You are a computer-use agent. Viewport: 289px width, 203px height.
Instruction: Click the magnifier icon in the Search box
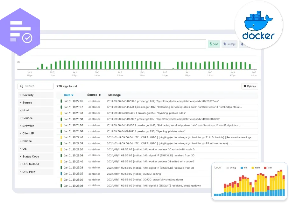click(21, 86)
